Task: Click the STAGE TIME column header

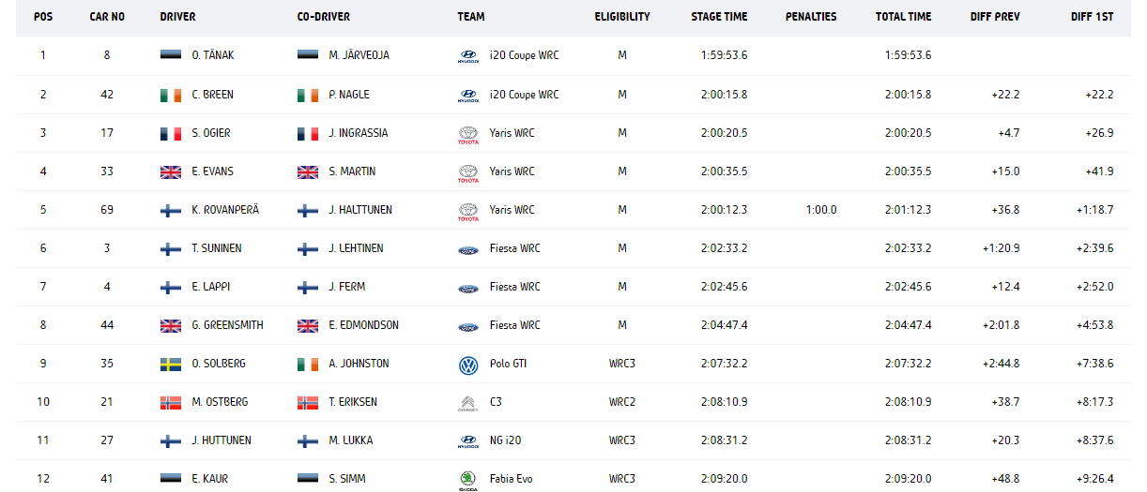Action: point(719,17)
